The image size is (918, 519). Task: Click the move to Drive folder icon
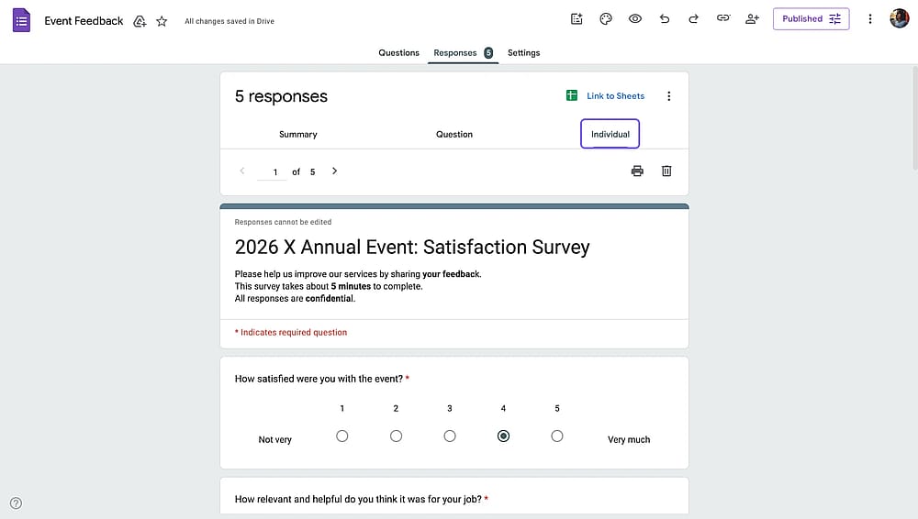click(140, 22)
